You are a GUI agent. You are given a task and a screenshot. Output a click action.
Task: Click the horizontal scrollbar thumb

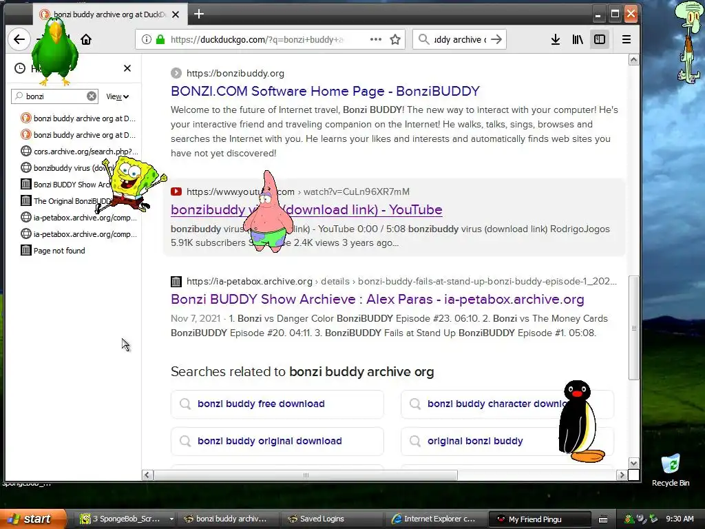coord(306,475)
